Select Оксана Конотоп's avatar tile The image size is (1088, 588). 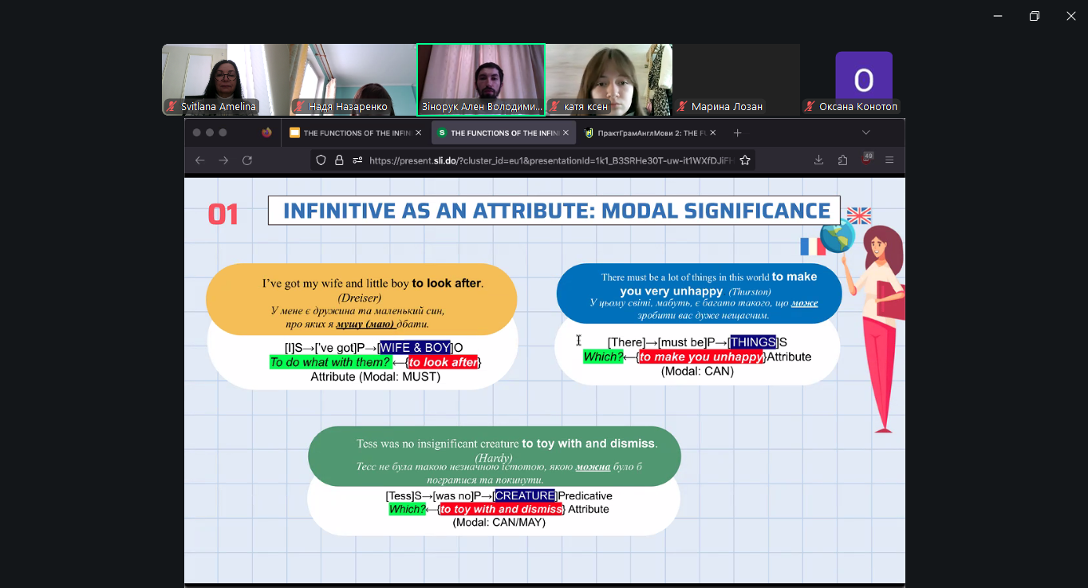[863, 80]
